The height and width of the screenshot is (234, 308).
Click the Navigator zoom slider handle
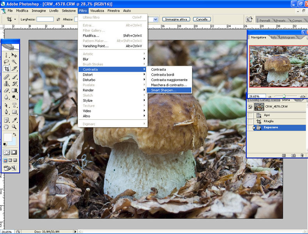284,96
